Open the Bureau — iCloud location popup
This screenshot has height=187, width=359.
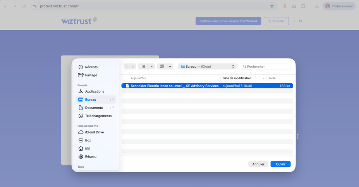coord(208,66)
